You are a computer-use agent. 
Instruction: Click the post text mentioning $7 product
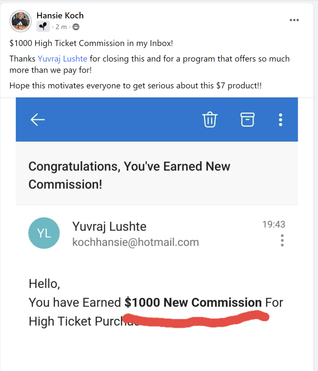135,86
